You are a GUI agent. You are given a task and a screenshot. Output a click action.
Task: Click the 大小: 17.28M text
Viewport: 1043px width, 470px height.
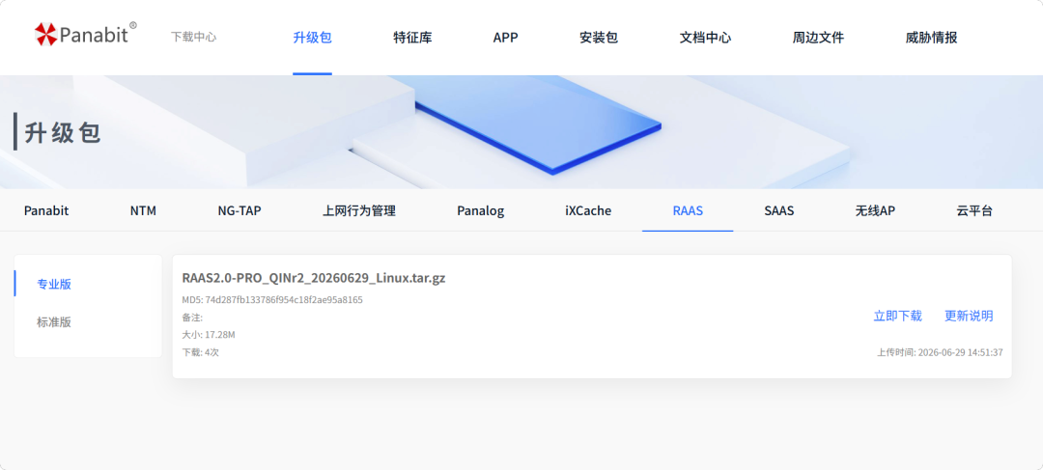209,334
